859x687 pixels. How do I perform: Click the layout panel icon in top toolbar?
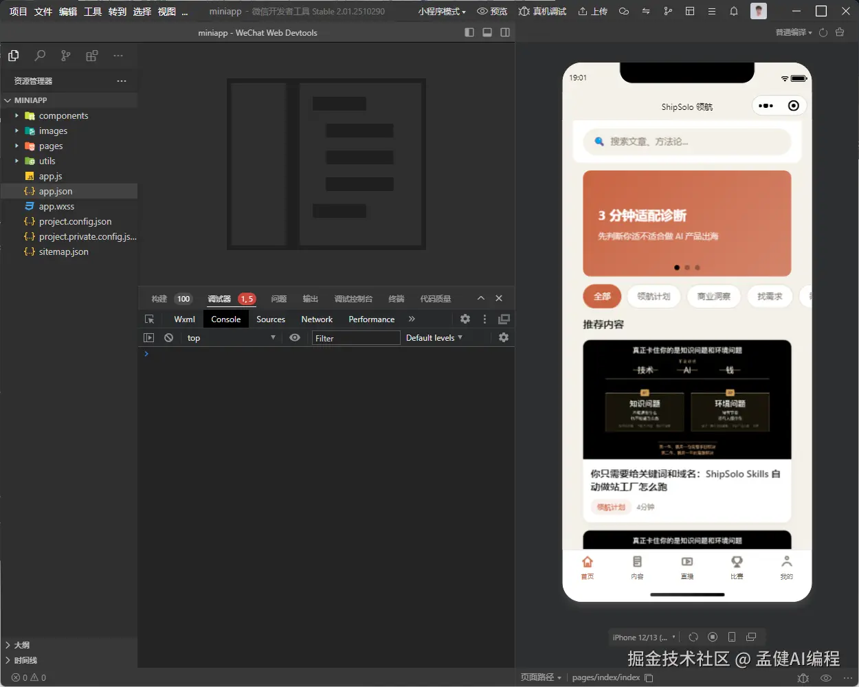690,11
